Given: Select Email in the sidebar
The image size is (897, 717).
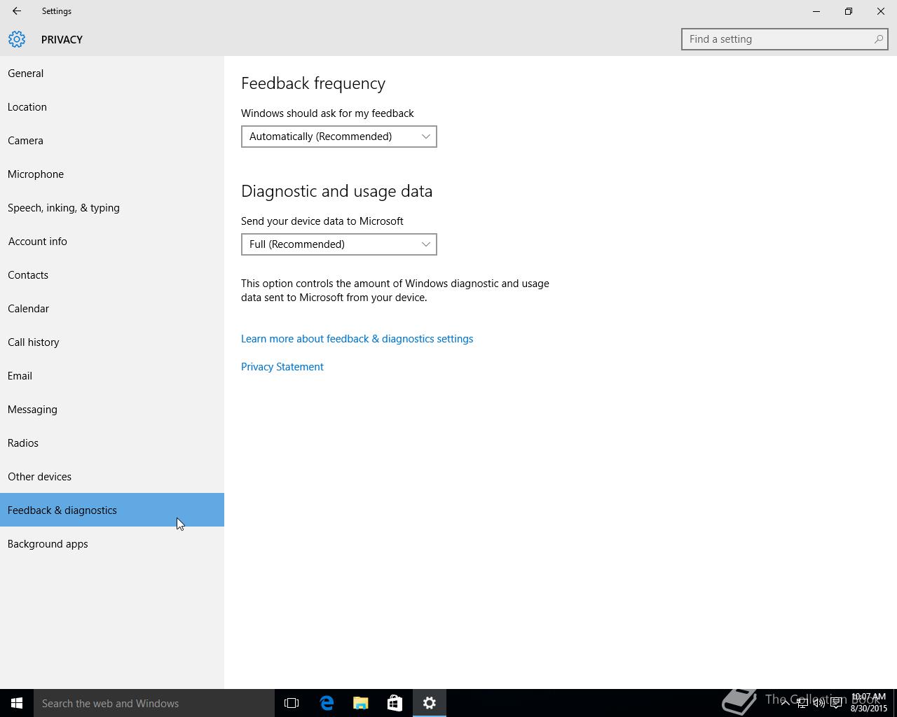Looking at the screenshot, I should (112, 376).
